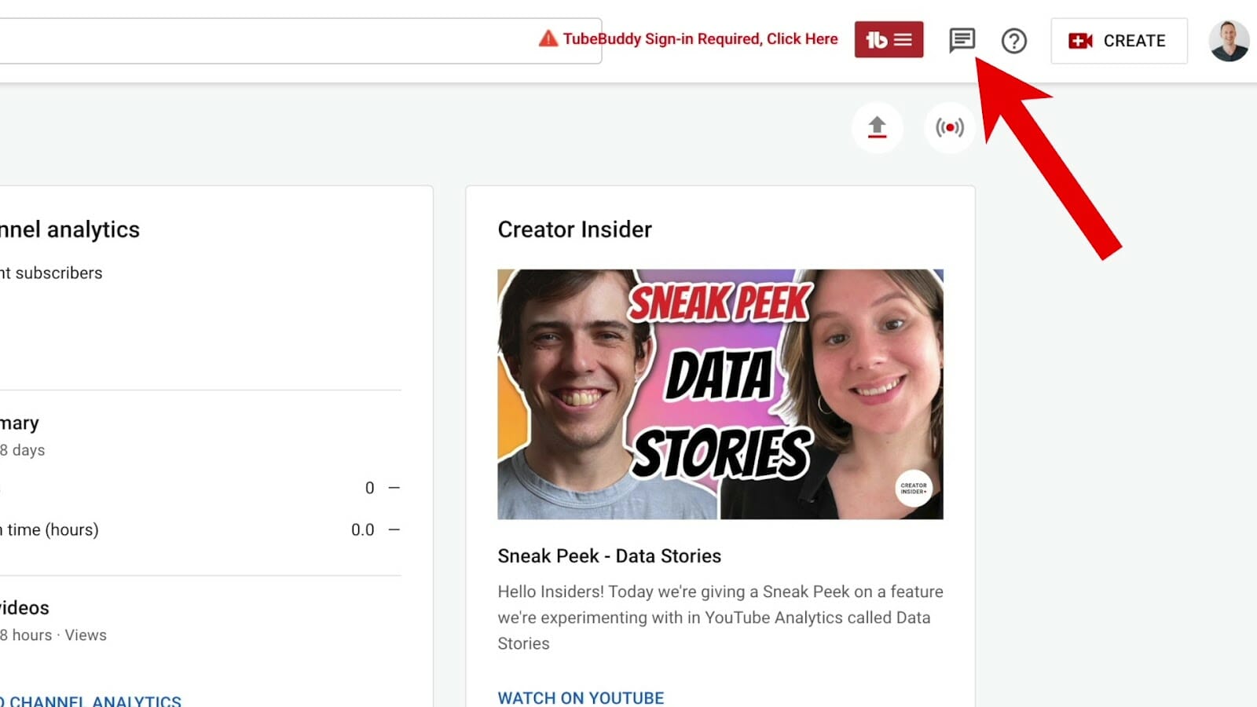Click the CHANNEL ANALYTICS link
1257x707 pixels.
tap(90, 701)
